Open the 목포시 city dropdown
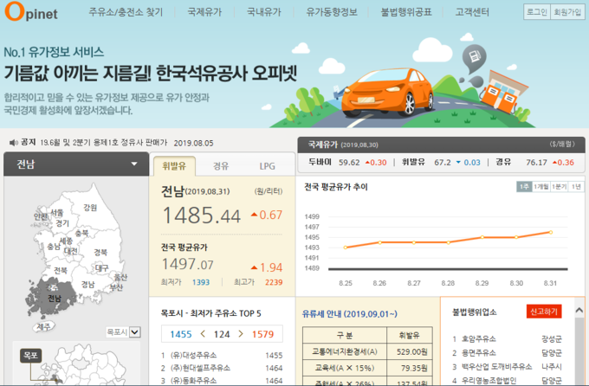 coord(123,332)
